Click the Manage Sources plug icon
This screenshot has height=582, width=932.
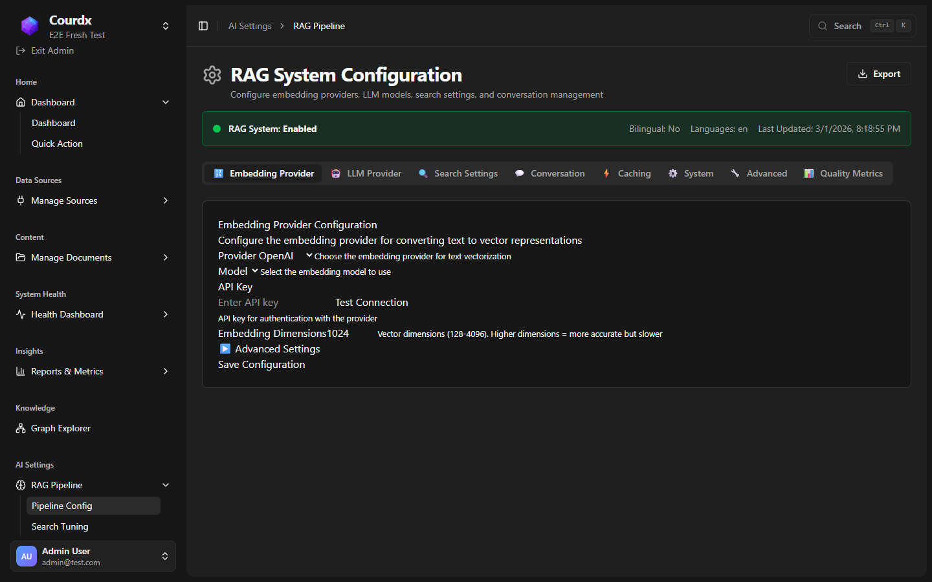click(x=21, y=200)
